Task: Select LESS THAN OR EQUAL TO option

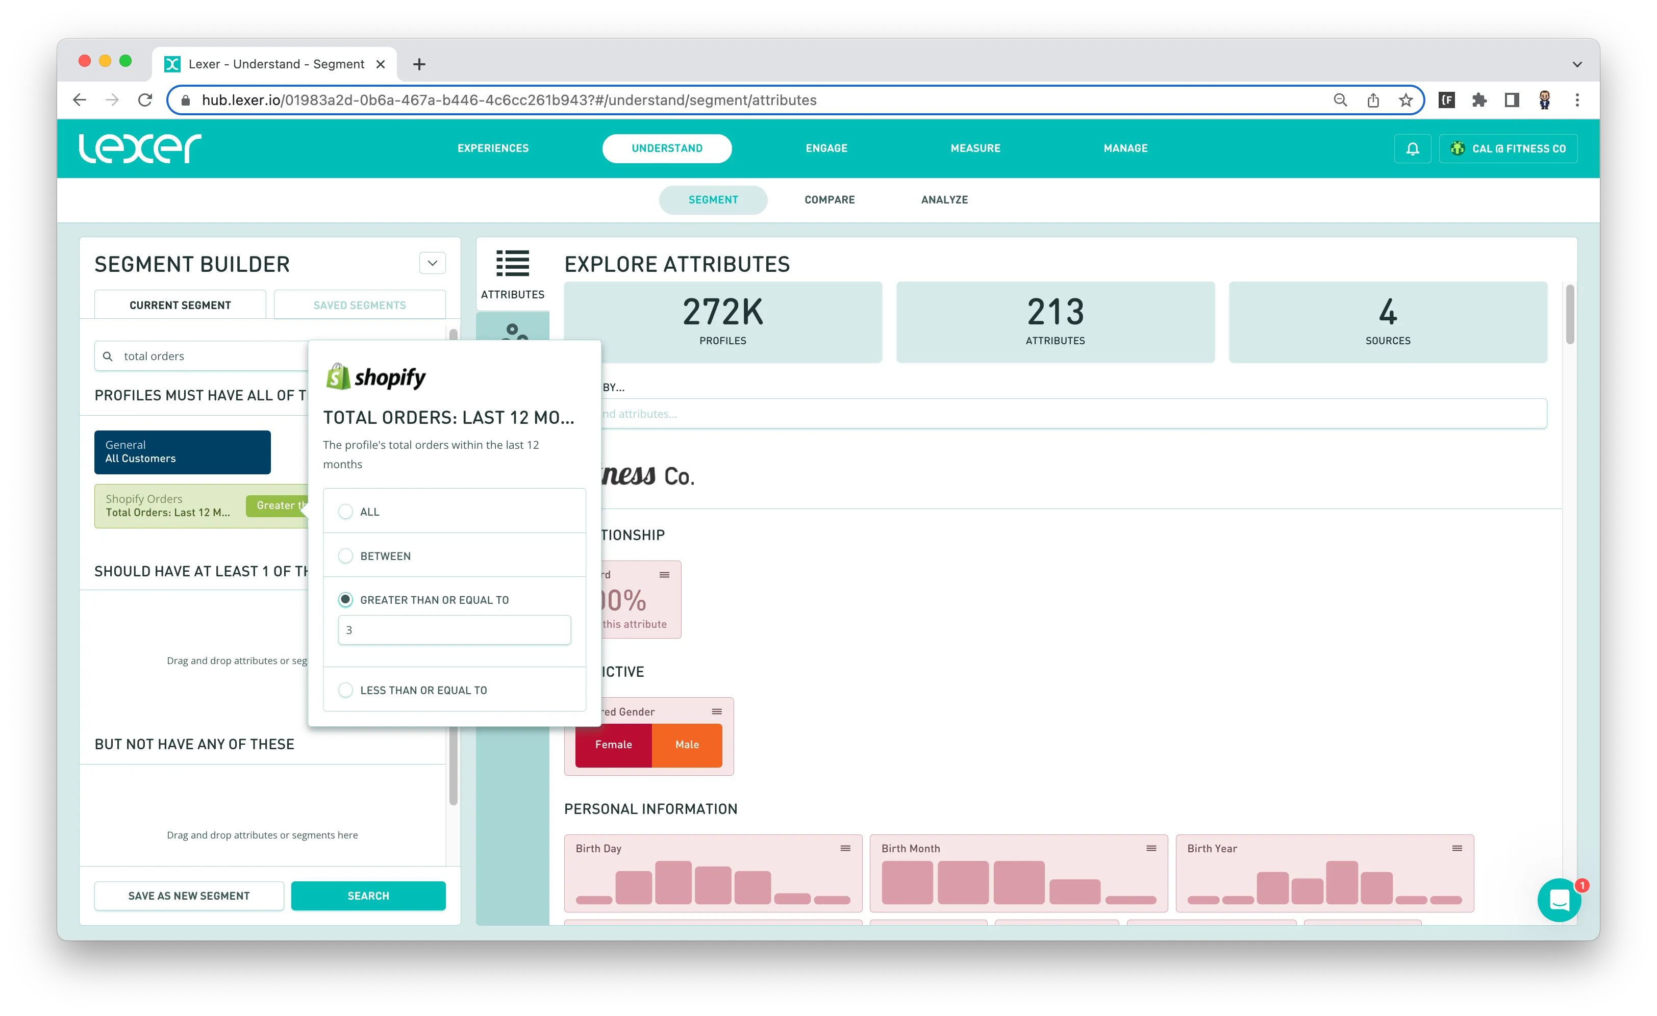Action: point(346,690)
